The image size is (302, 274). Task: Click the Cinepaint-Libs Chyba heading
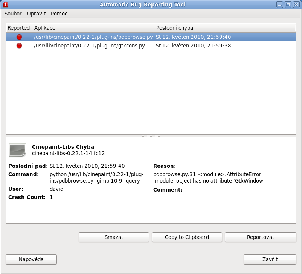pyautogui.click(x=63, y=147)
